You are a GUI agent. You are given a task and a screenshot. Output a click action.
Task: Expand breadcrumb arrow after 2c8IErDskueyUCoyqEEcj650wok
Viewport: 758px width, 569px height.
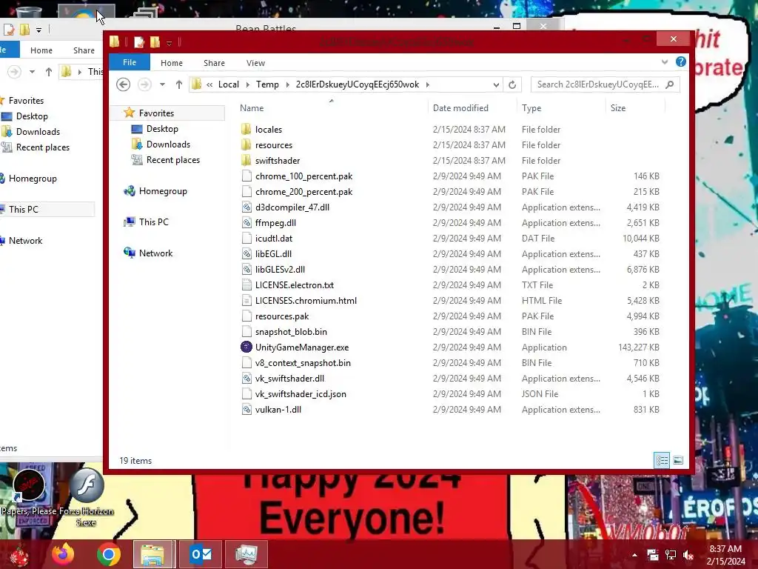[427, 84]
